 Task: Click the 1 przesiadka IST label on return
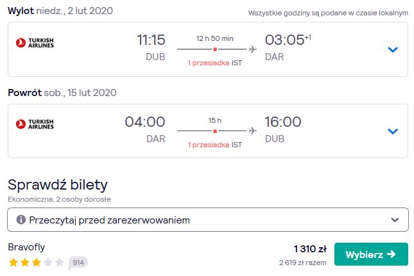pyautogui.click(x=214, y=145)
